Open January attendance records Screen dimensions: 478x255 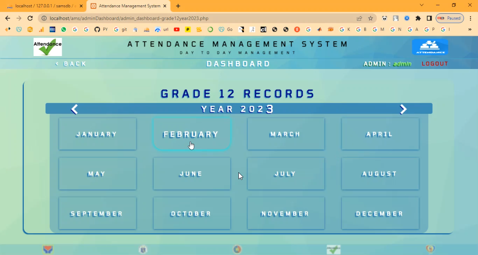98,134
